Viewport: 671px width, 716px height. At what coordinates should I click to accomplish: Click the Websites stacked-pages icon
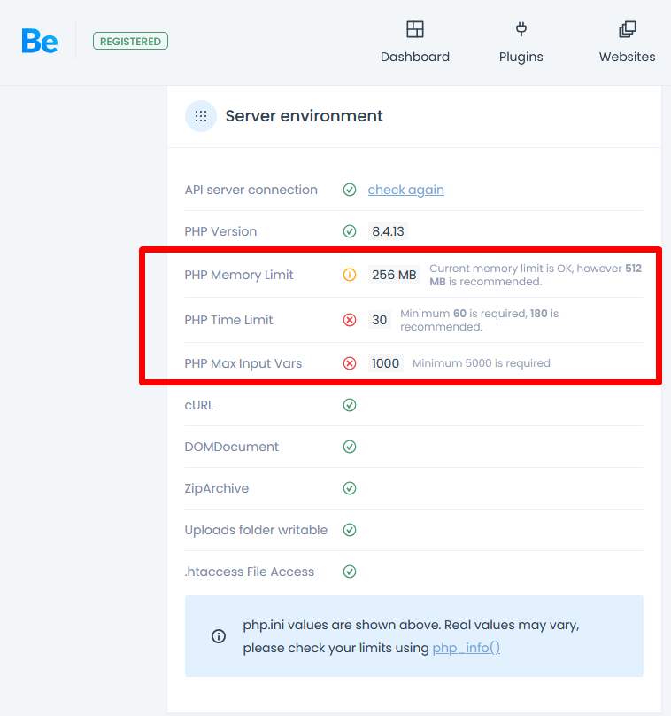pyautogui.click(x=628, y=29)
